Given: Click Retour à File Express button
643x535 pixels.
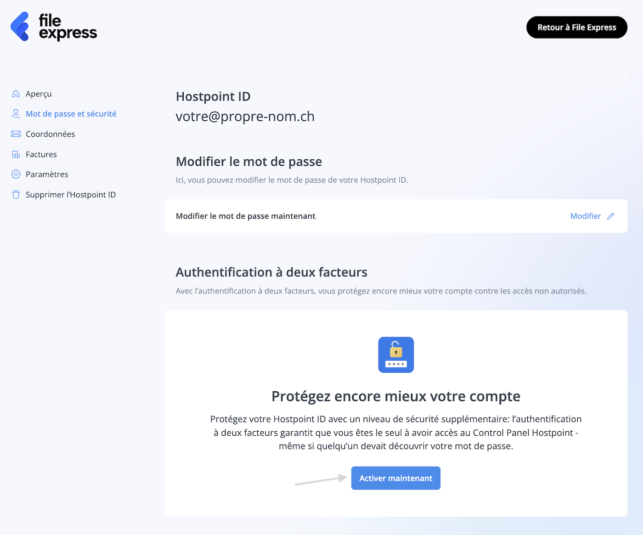Looking at the screenshot, I should point(577,28).
